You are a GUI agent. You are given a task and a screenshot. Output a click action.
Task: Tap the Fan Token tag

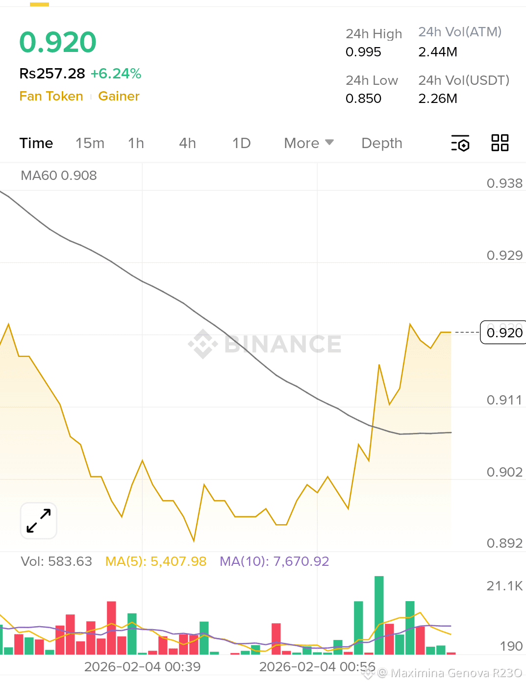(51, 96)
